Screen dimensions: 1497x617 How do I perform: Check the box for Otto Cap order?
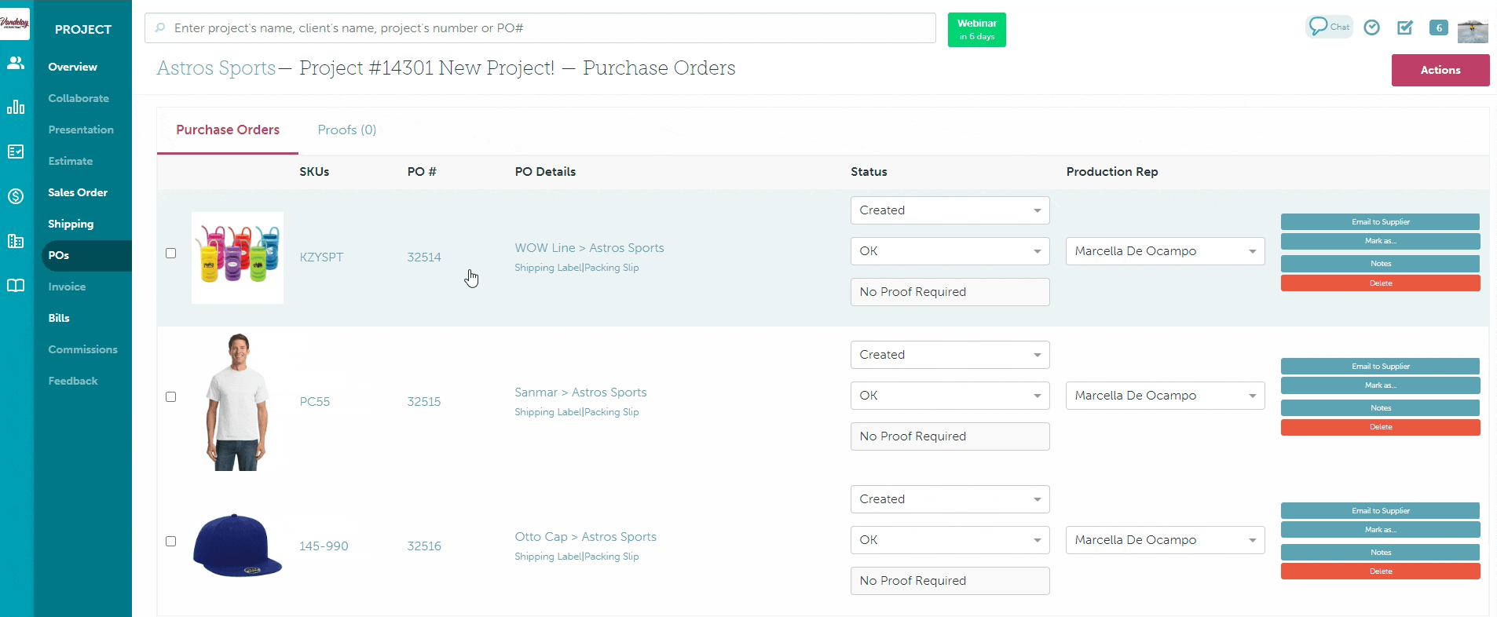point(171,542)
